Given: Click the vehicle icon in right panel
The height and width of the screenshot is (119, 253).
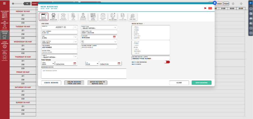Looking at the screenshot, I should click(x=251, y=23).
